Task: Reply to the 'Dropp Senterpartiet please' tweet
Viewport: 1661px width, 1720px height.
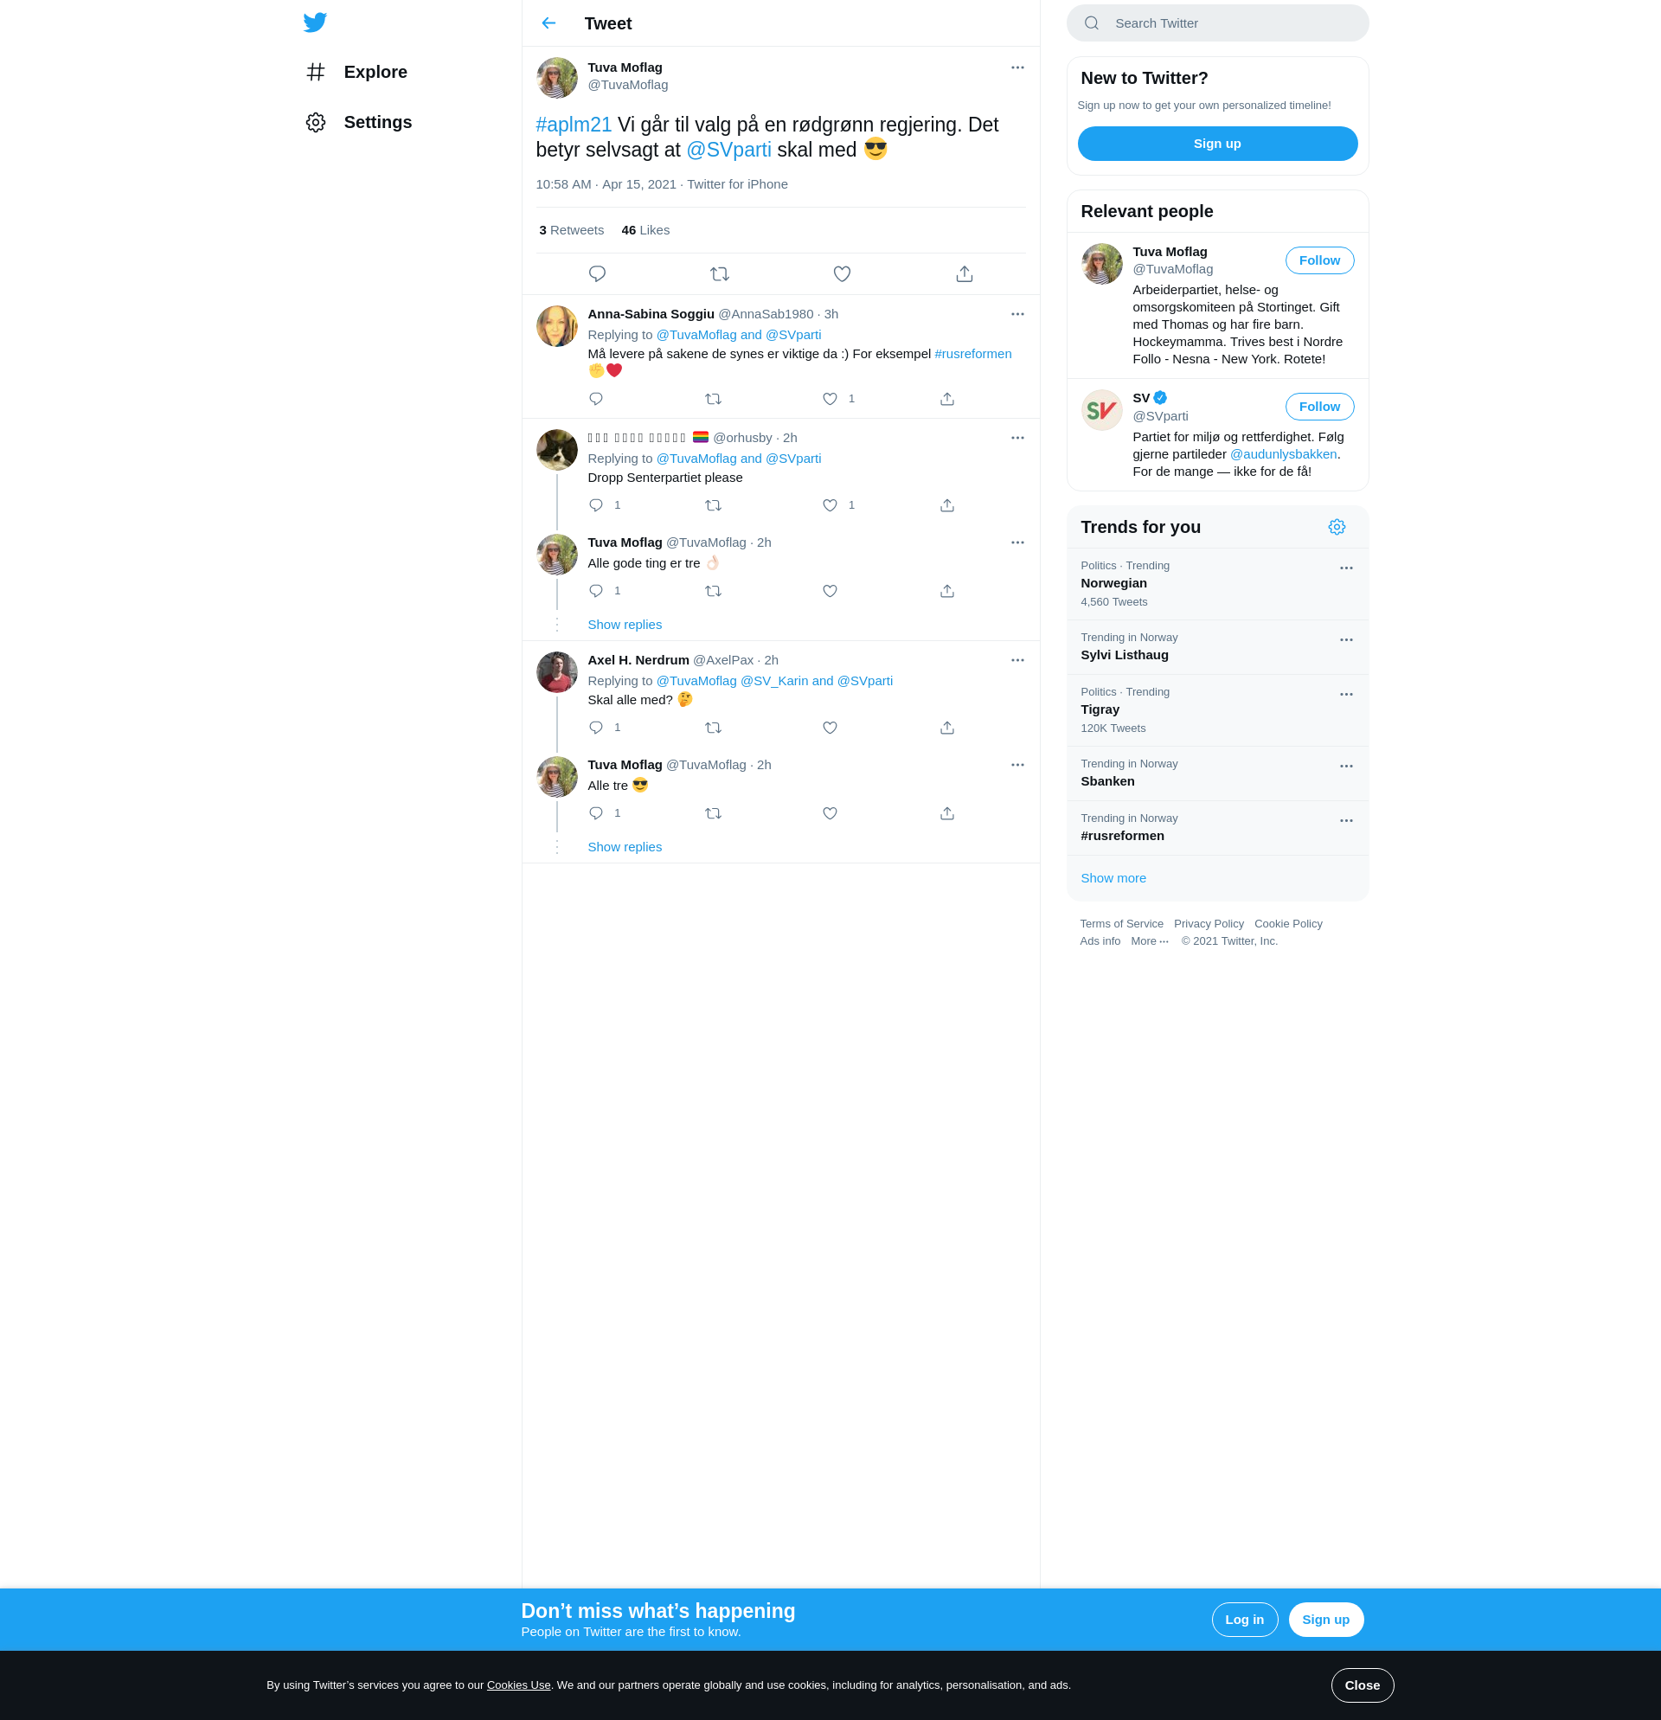Action: (596, 505)
